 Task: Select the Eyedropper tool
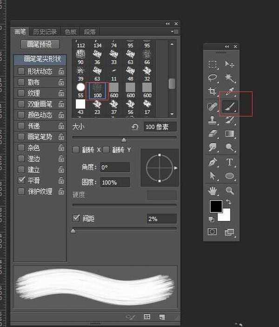pyautogui.click(x=229, y=91)
